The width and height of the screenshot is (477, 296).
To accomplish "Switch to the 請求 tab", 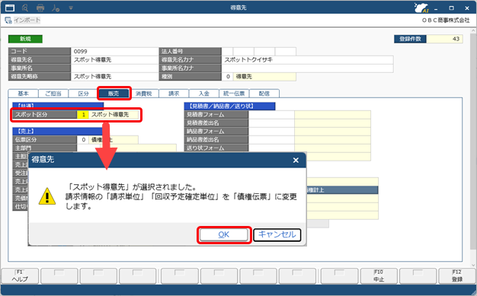I will (174, 94).
